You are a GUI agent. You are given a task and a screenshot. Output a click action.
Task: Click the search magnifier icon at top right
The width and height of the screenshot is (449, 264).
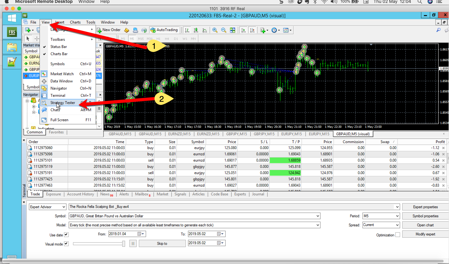(438, 30)
